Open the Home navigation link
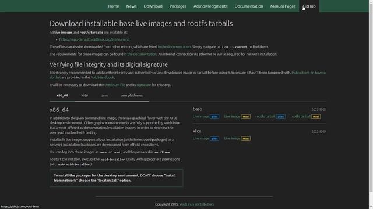This screenshot has width=373, height=209. pos(114,6)
